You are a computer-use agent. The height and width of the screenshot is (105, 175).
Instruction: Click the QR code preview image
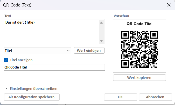click(x=140, y=49)
